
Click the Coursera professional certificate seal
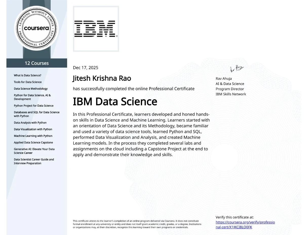click(36, 28)
